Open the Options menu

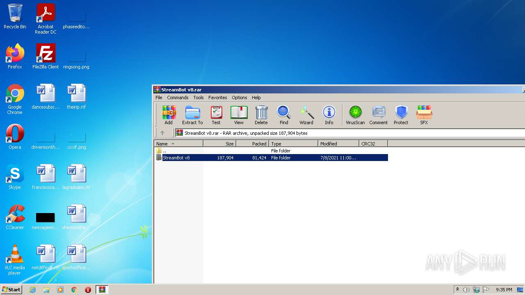click(240, 98)
